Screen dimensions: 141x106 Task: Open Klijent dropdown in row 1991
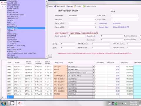pyautogui.click(x=94, y=82)
